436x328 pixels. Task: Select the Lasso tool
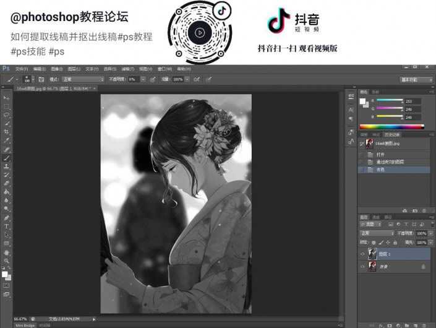coord(6,115)
